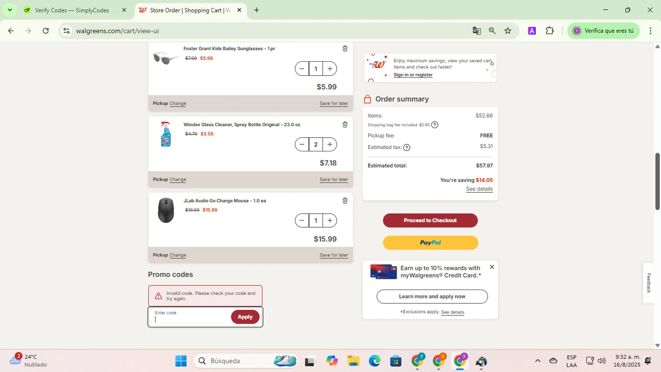
Task: Open the purple A extension icon
Action: click(x=532, y=31)
